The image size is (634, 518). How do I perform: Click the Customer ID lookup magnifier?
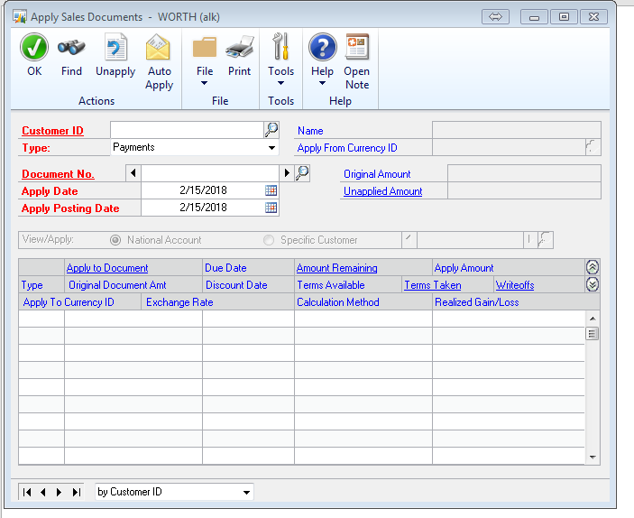[x=271, y=130]
